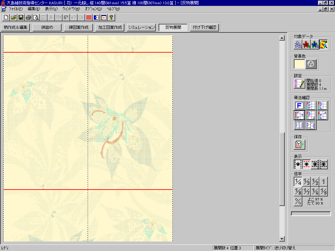Click the vertical scrollbar down arrow

(x=282, y=239)
